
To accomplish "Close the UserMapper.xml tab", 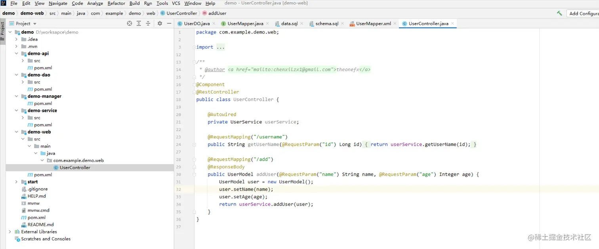I will pyautogui.click(x=395, y=24).
